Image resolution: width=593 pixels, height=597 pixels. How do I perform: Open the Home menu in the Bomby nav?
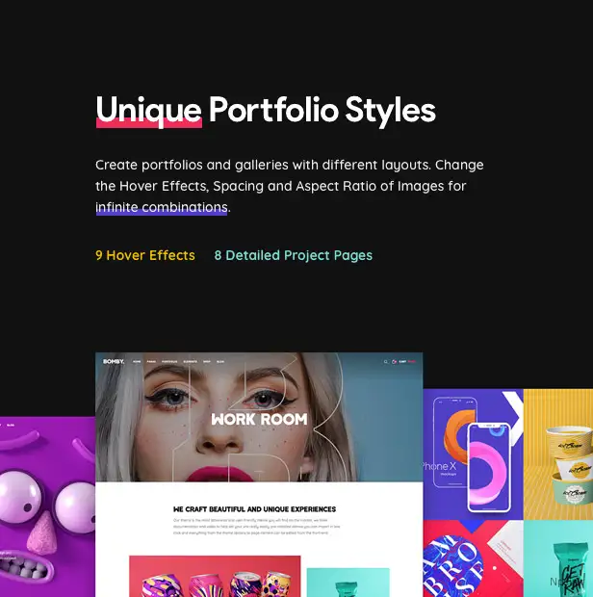click(137, 362)
